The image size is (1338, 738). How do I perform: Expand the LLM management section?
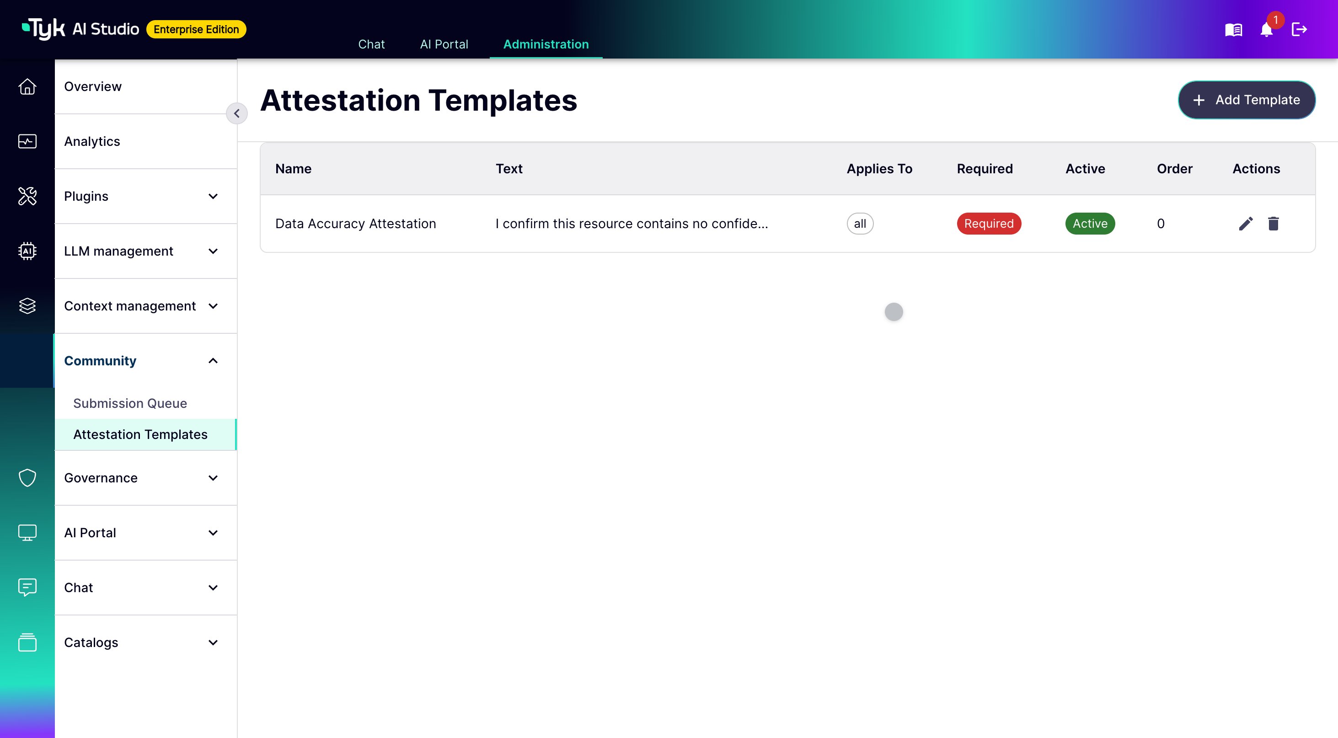coord(145,251)
